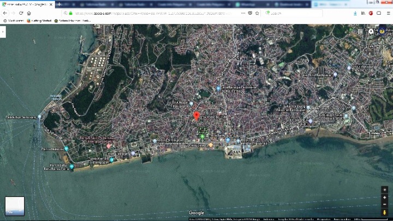Click the Google logo on the map

[x=196, y=213]
